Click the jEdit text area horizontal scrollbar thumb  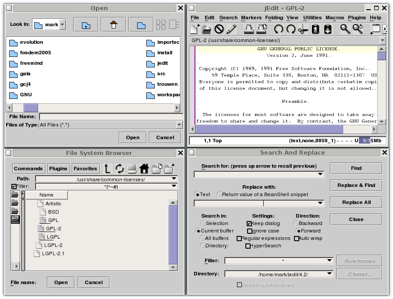[x=269, y=129]
